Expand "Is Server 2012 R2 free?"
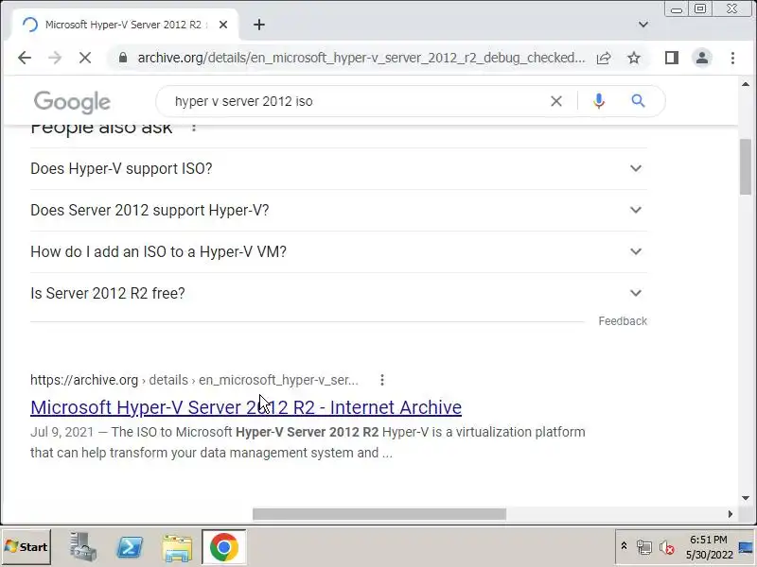757x567 pixels. 339,293
